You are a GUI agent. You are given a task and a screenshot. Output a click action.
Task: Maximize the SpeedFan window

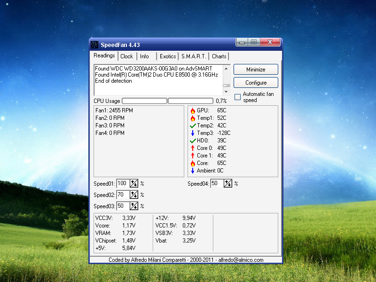[254, 42]
